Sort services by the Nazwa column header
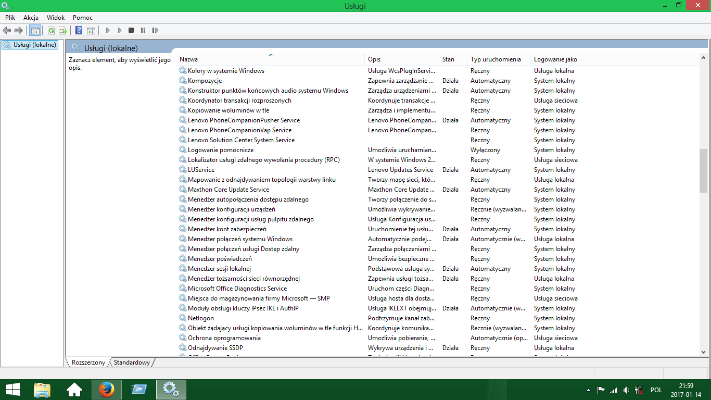Image resolution: width=711 pixels, height=400 pixels. (x=271, y=59)
